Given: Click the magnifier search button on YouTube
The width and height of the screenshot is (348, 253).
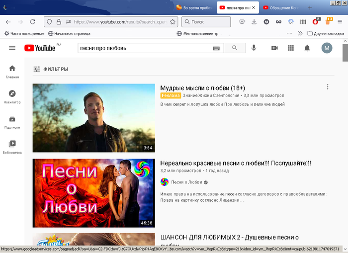Looking at the screenshot, I should click(234, 48).
